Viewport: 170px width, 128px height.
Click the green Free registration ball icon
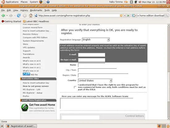[x=25, y=107]
